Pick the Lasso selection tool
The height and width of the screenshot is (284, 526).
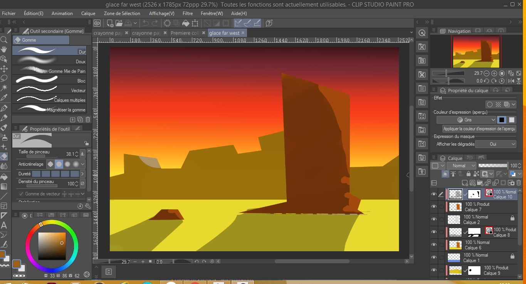coord(4,78)
